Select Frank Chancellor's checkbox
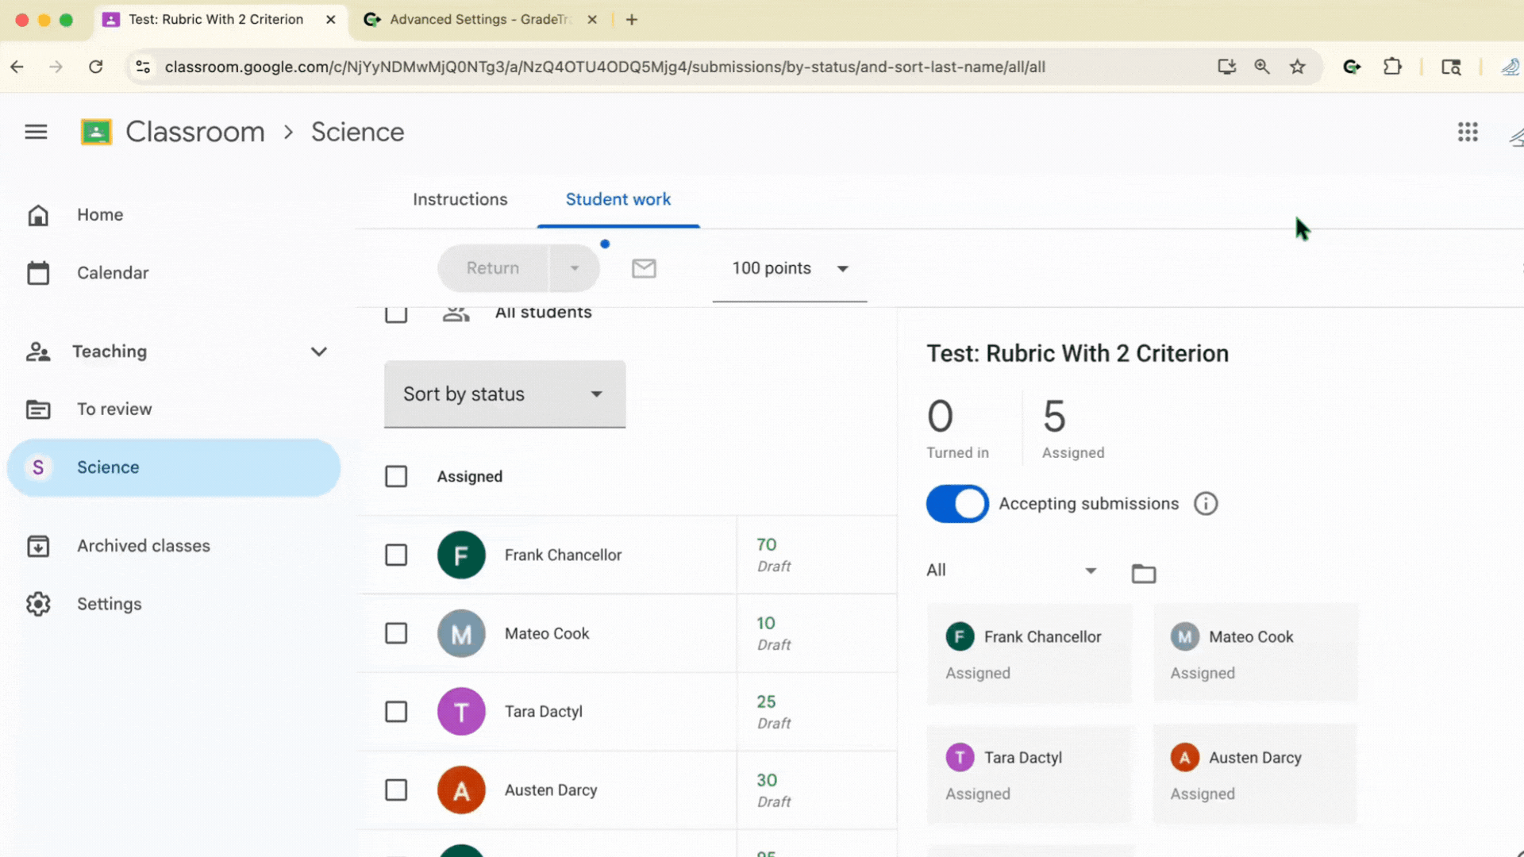1524x857 pixels. (396, 555)
